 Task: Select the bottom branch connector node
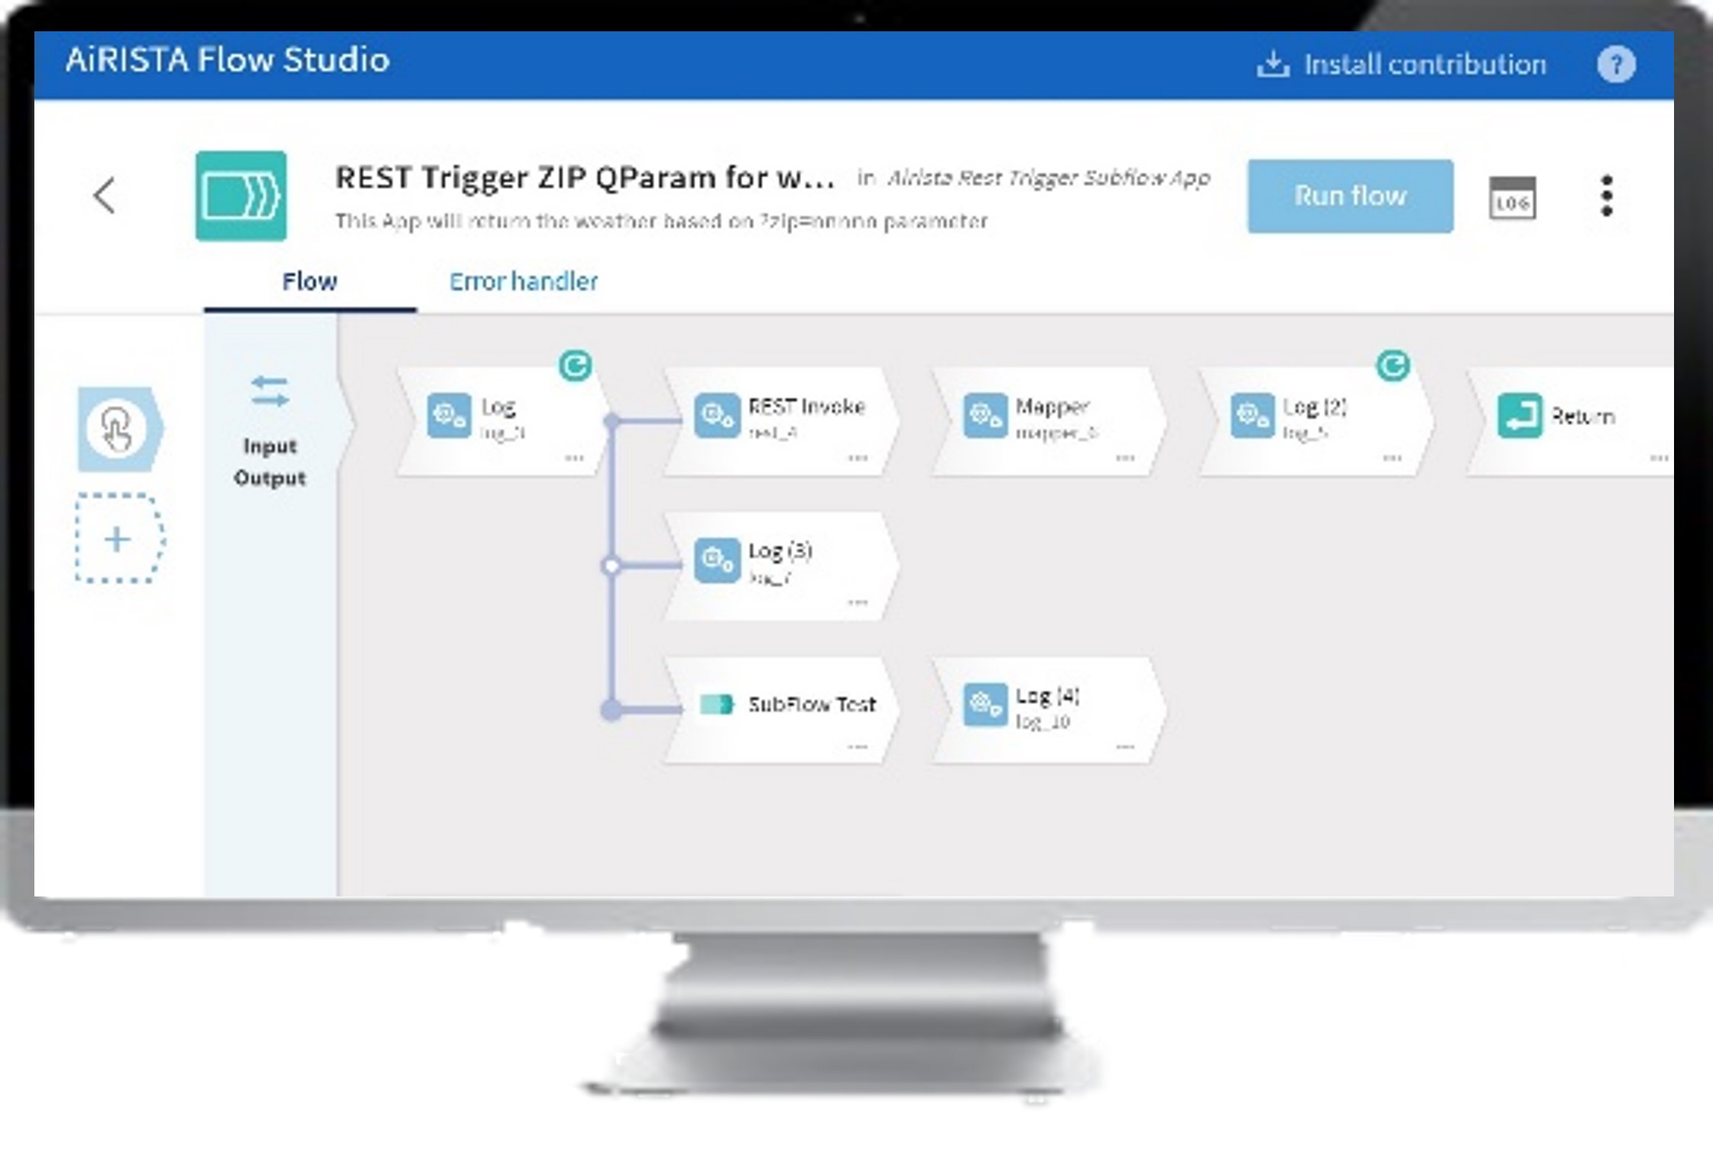tap(612, 710)
